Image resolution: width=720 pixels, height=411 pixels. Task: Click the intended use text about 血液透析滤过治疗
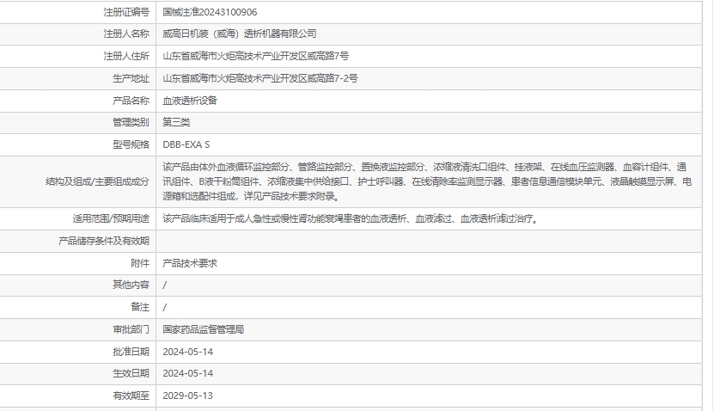[x=352, y=218]
